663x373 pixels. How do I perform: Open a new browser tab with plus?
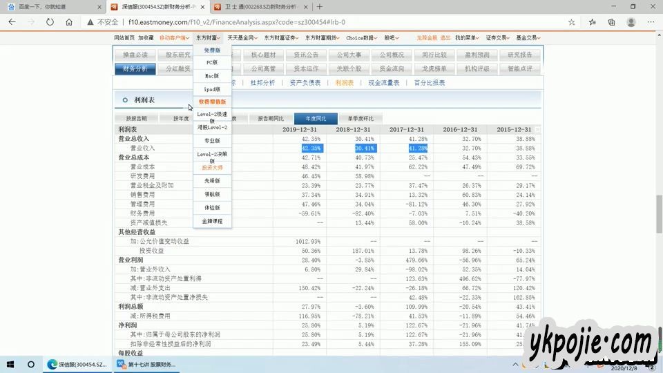click(x=319, y=6)
